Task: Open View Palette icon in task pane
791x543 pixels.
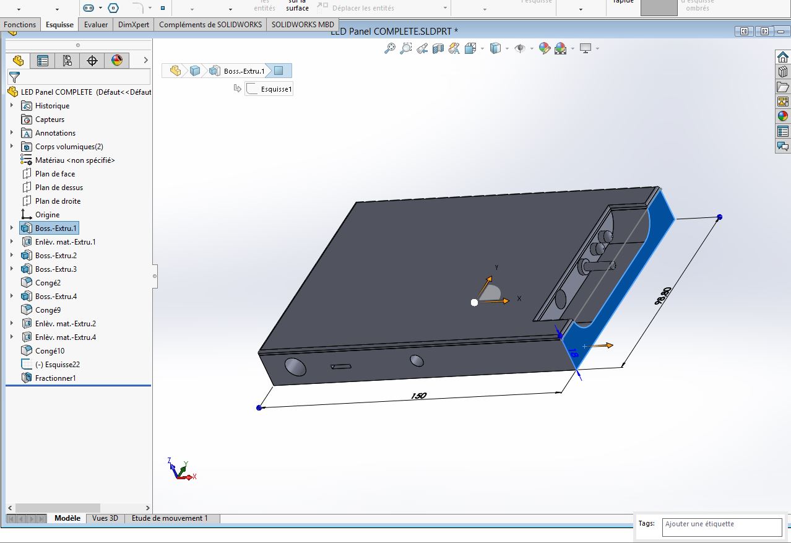Action: 783,102
